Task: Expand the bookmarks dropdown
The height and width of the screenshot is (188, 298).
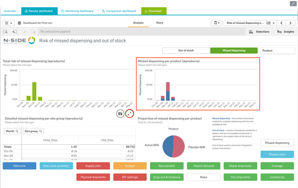Action: pos(217,23)
